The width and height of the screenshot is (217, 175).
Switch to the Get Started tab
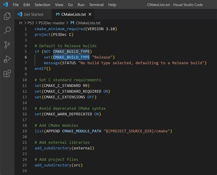33,14
